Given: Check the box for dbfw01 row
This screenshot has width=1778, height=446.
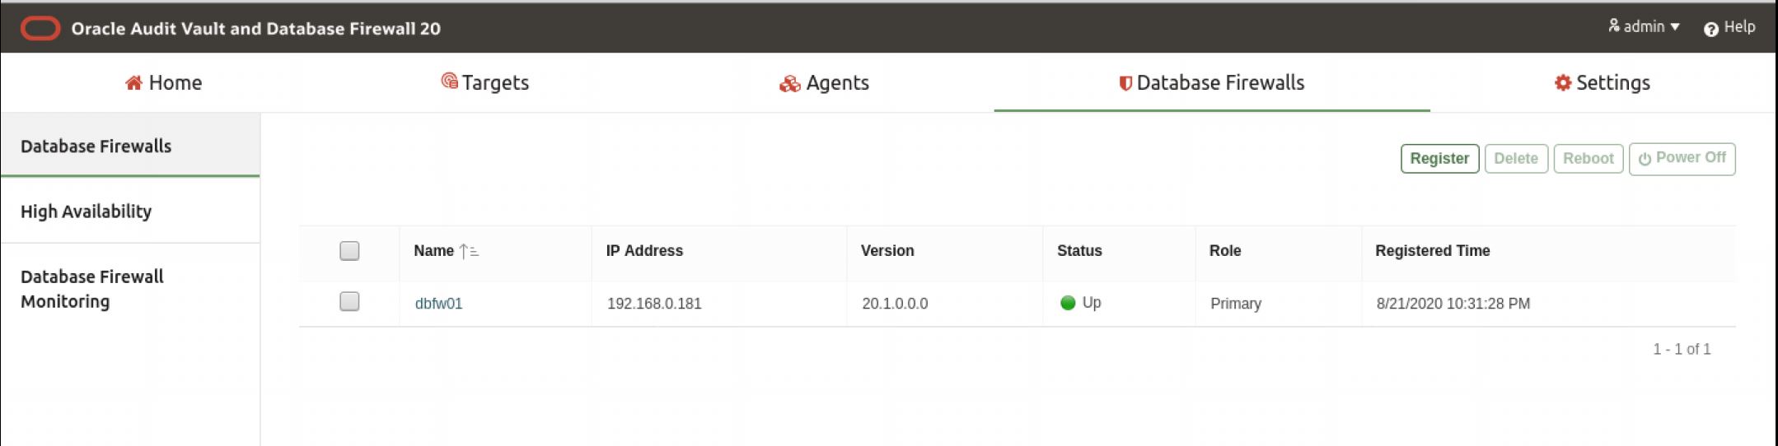Looking at the screenshot, I should click(x=349, y=302).
